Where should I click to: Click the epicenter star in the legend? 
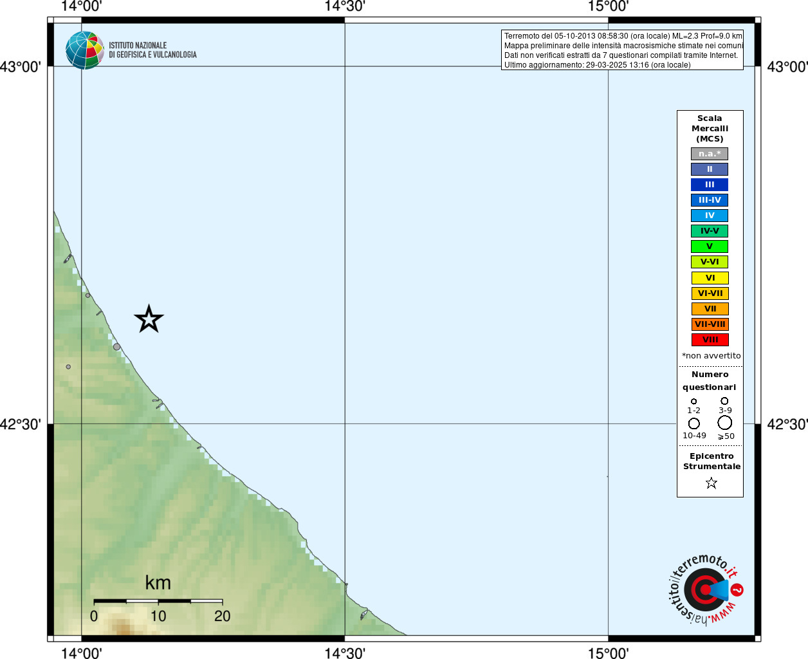[x=711, y=483]
